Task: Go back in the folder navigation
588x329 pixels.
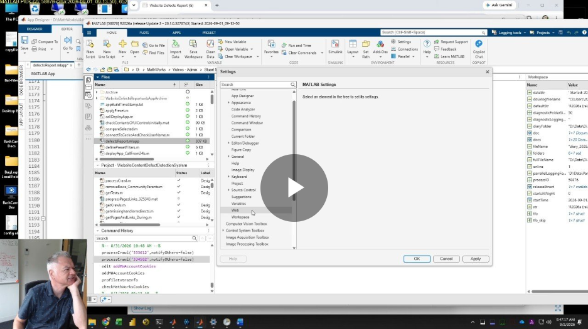Action: (88, 70)
